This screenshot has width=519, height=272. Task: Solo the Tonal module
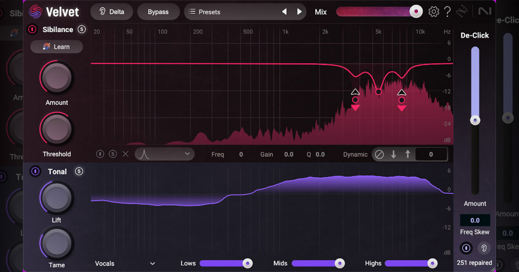[x=79, y=171]
